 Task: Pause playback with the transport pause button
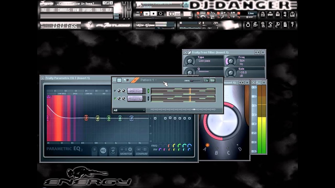[x=146, y=14]
